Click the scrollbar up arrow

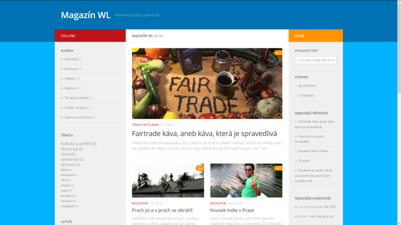pos(399,2)
